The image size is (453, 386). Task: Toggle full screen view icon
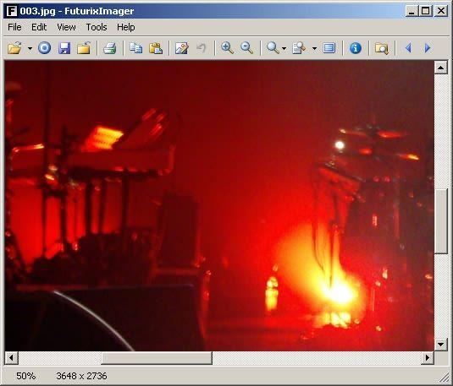pyautogui.click(x=329, y=48)
